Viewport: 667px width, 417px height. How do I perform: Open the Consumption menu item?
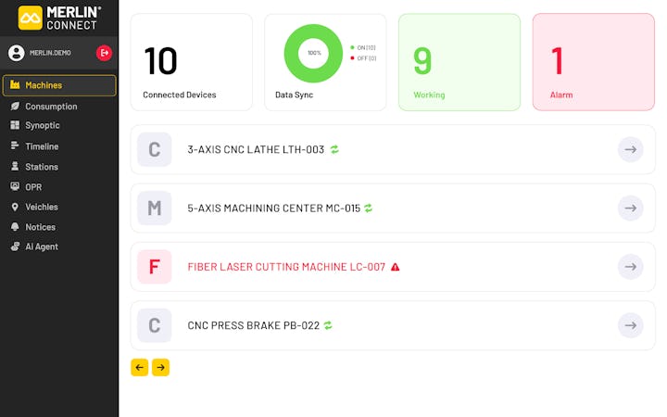[x=50, y=107]
